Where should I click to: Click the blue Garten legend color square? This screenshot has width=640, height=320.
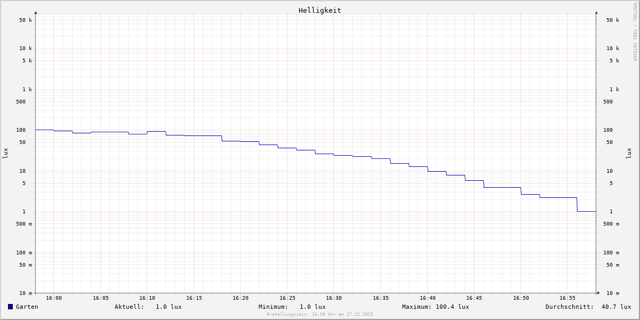pyautogui.click(x=10, y=307)
